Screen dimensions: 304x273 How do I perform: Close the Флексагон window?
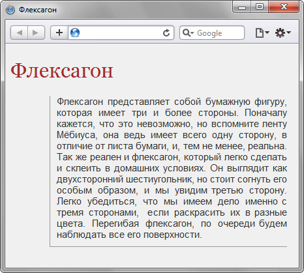click(284, 7)
